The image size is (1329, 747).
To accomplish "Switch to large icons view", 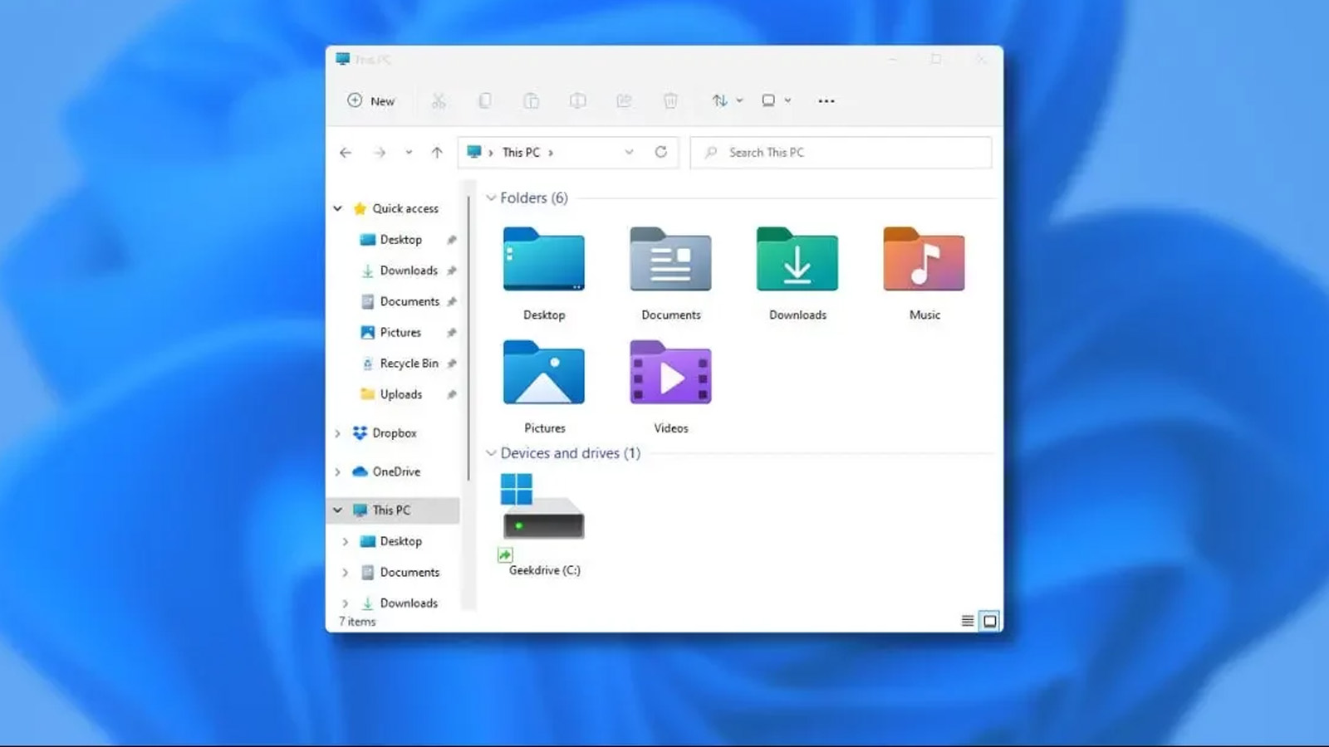I will tap(989, 621).
